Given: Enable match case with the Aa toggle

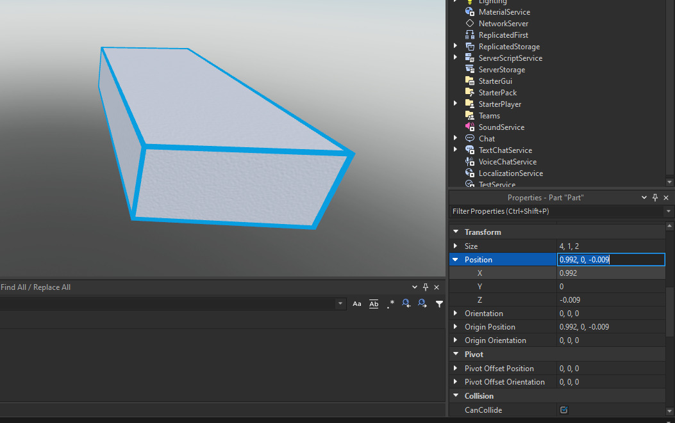Looking at the screenshot, I should (357, 304).
